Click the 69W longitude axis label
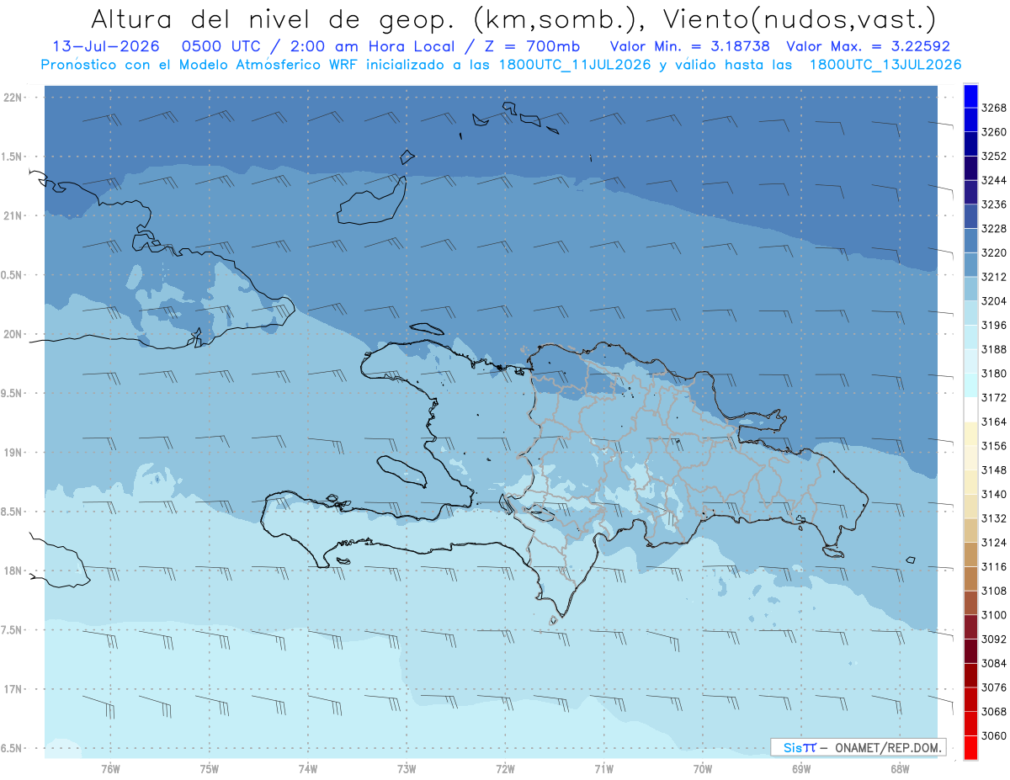The height and width of the screenshot is (780, 1010). tap(800, 769)
